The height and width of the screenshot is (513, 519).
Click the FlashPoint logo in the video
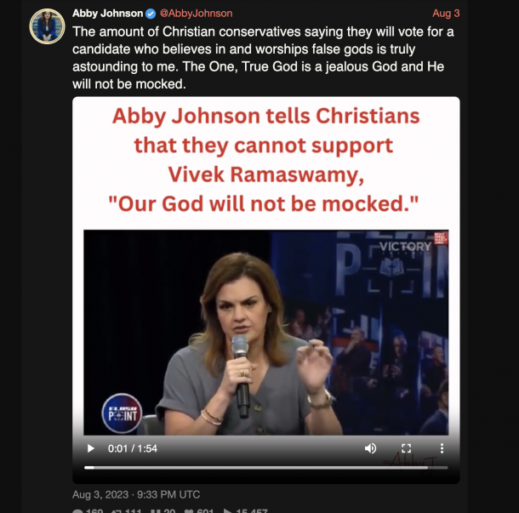[122, 413]
